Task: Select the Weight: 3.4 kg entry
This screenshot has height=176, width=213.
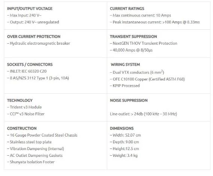Action: (x=124, y=155)
